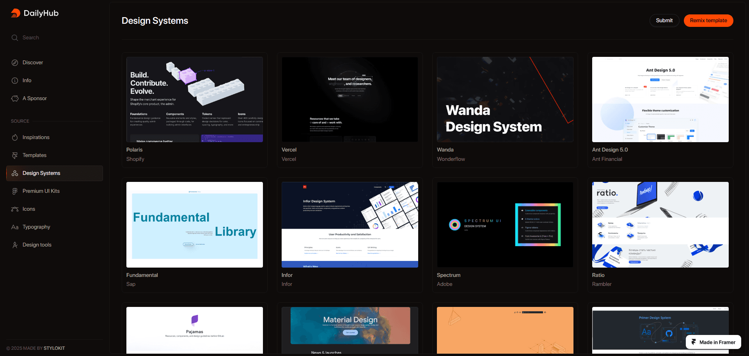Select Design tools in sidebar
Viewport: 749px width, 356px height.
(x=37, y=245)
